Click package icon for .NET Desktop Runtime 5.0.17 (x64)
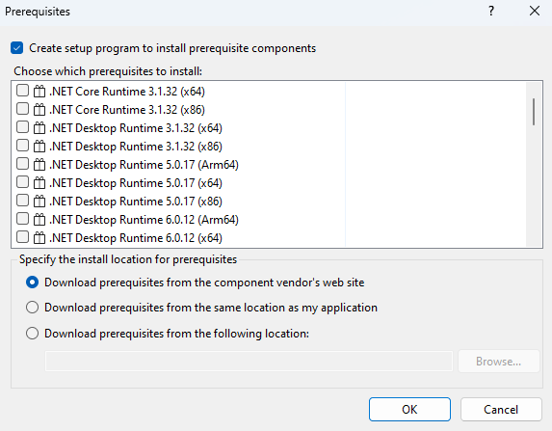 coord(39,183)
